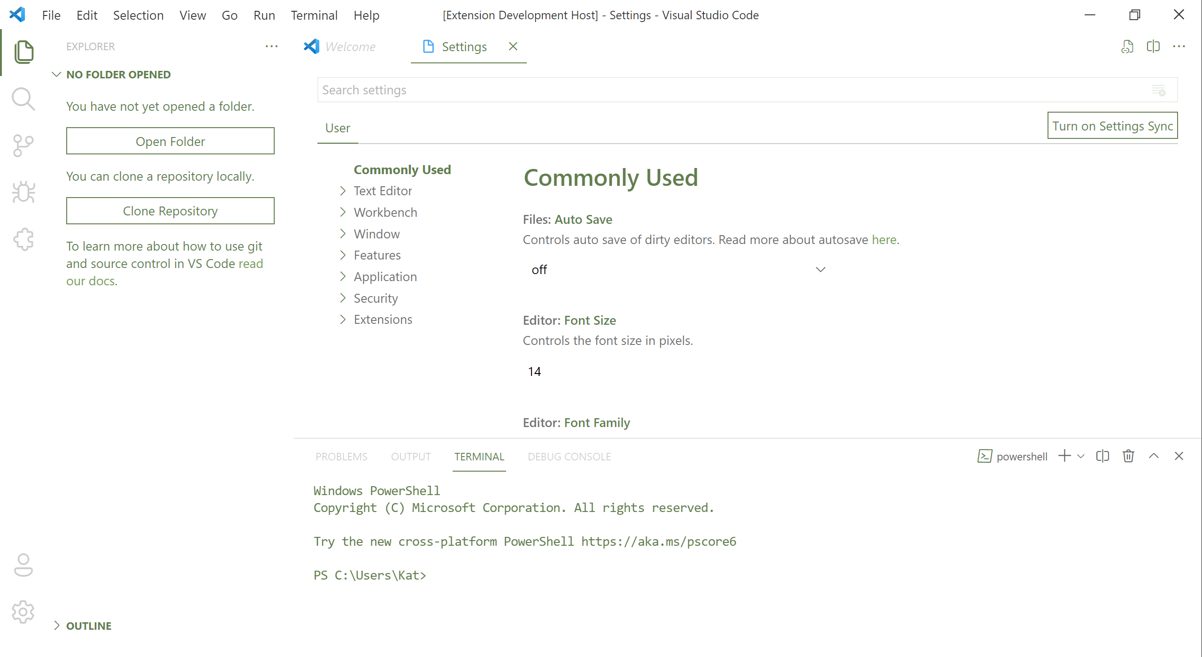Open the launch profile dropdown beside plus
The image size is (1202, 657).
(x=1081, y=456)
